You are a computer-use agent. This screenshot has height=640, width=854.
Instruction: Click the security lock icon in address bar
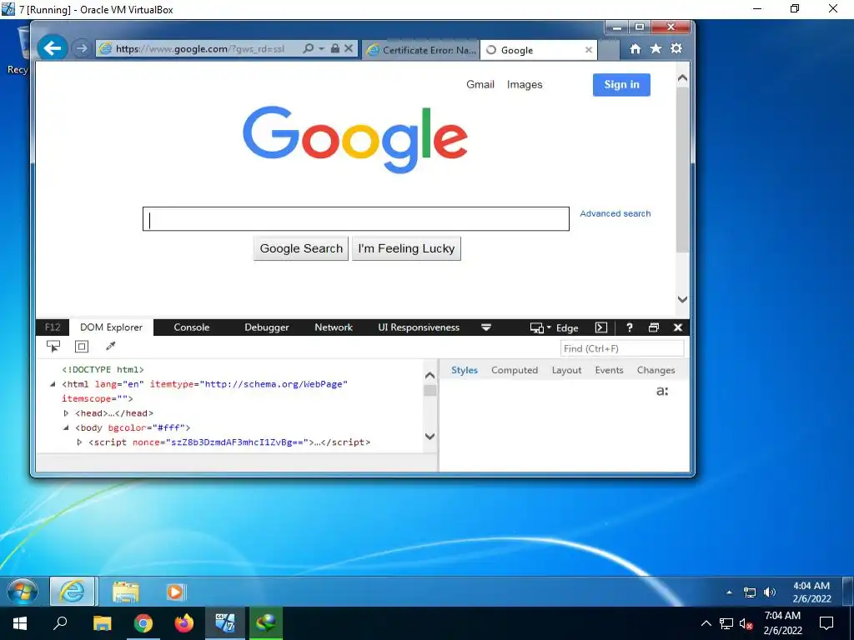[335, 48]
